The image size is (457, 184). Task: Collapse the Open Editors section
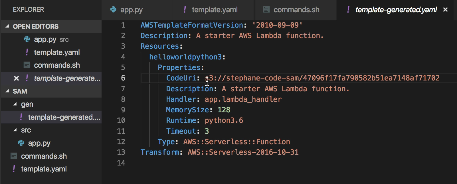7,26
